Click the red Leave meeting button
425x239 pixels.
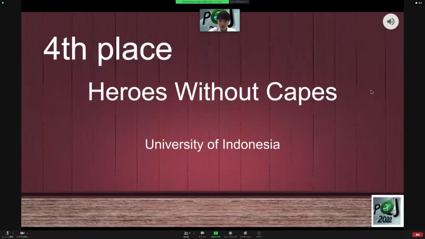[418, 234]
